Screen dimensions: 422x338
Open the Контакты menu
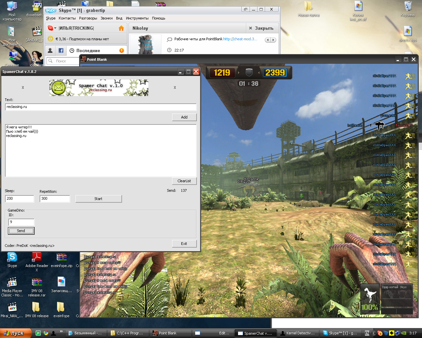67,18
